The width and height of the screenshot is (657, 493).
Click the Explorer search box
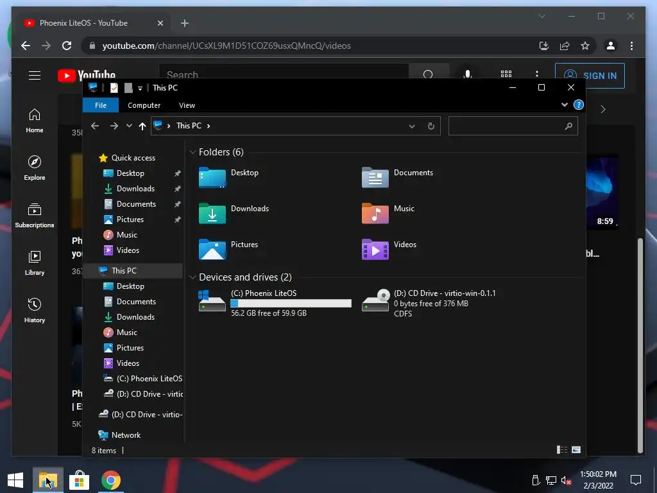tap(513, 126)
